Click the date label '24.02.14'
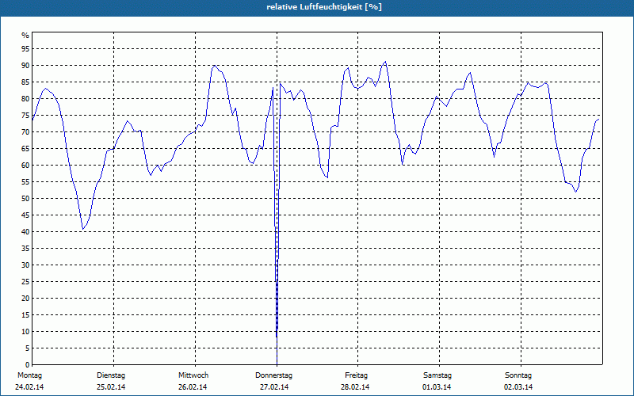The image size is (634, 396). (29, 387)
